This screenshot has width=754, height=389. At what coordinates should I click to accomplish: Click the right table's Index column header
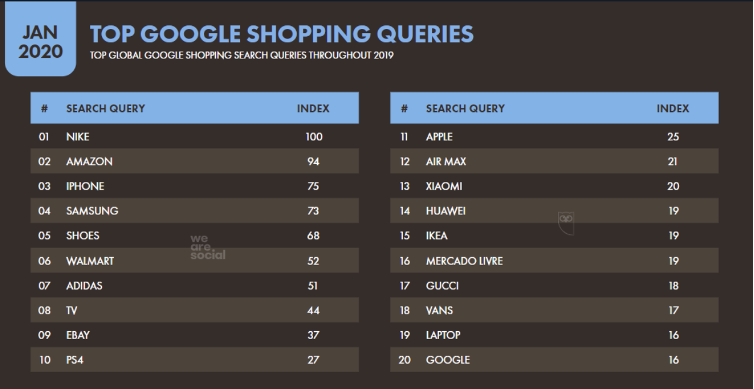click(x=673, y=109)
